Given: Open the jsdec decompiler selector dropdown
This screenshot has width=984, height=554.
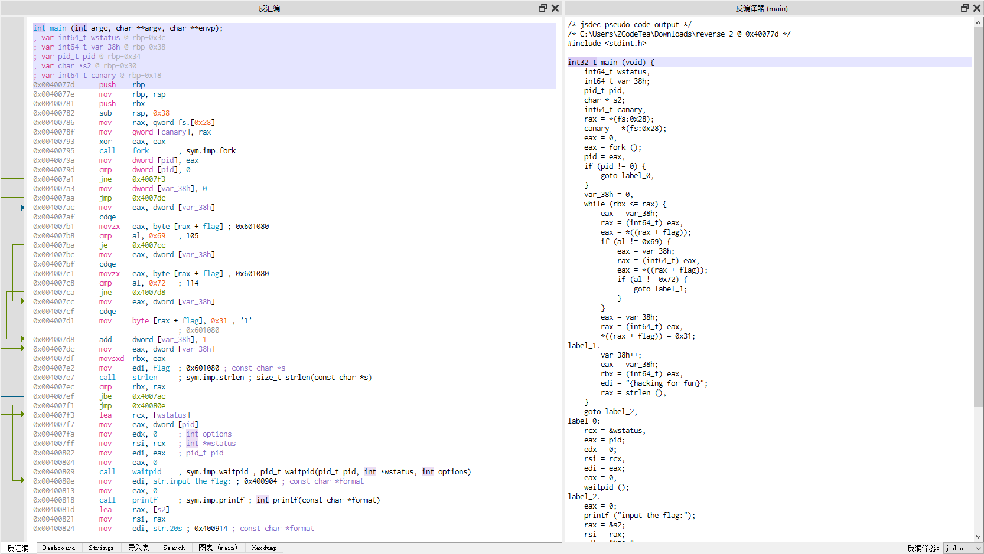Looking at the screenshot, I should (x=963, y=548).
